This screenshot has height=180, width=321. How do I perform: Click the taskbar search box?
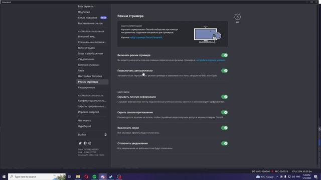coord(37,176)
